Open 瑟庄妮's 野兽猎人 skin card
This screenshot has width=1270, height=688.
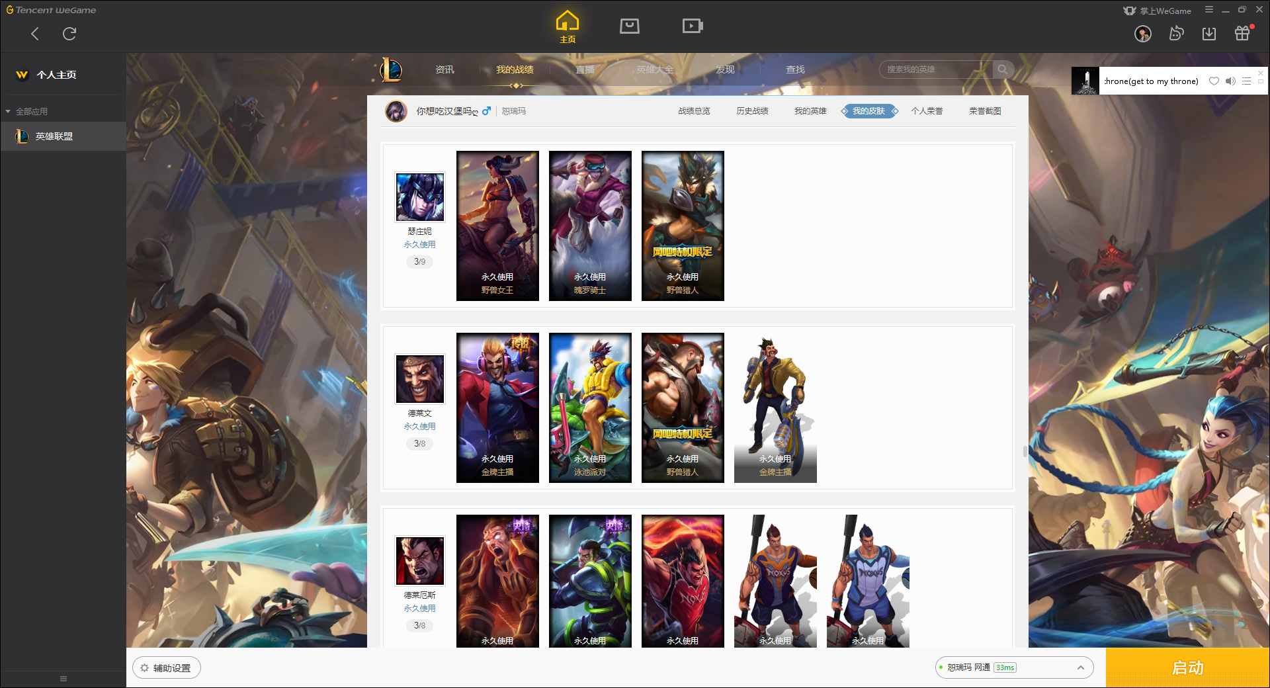pyautogui.click(x=683, y=226)
